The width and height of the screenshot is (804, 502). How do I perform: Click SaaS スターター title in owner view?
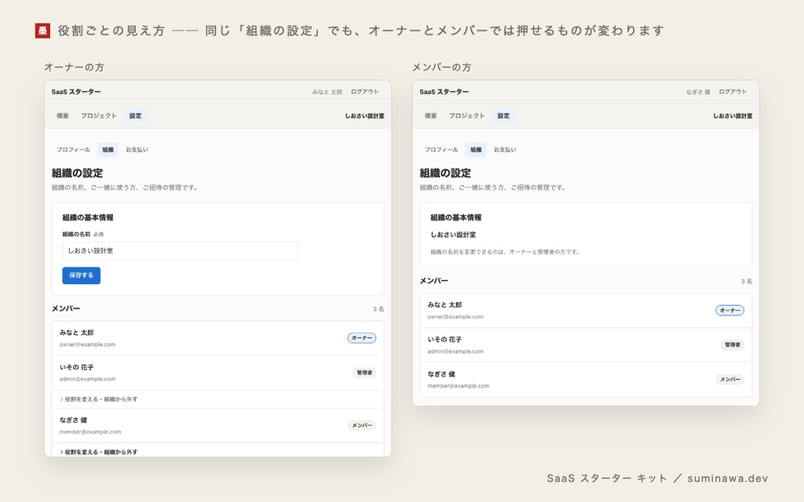point(76,92)
